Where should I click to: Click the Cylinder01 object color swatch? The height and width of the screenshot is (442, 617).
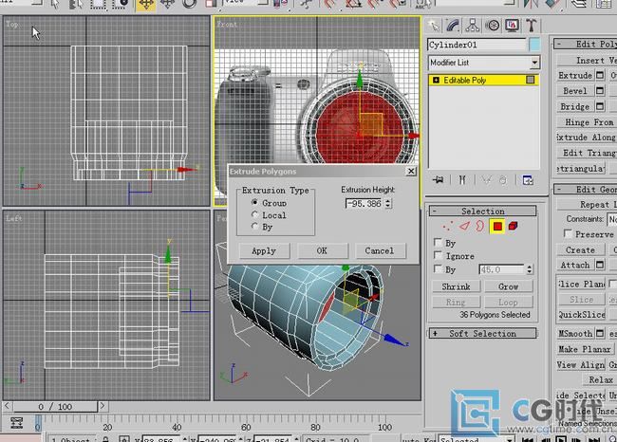[x=534, y=45]
